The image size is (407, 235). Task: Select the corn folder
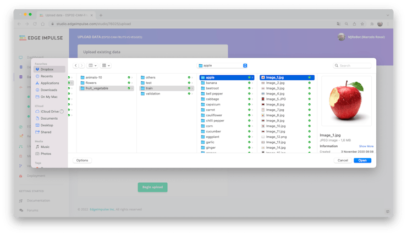pos(227,126)
